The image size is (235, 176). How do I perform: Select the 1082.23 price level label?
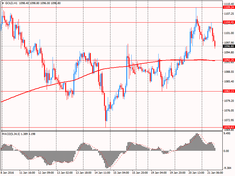pos(229,91)
